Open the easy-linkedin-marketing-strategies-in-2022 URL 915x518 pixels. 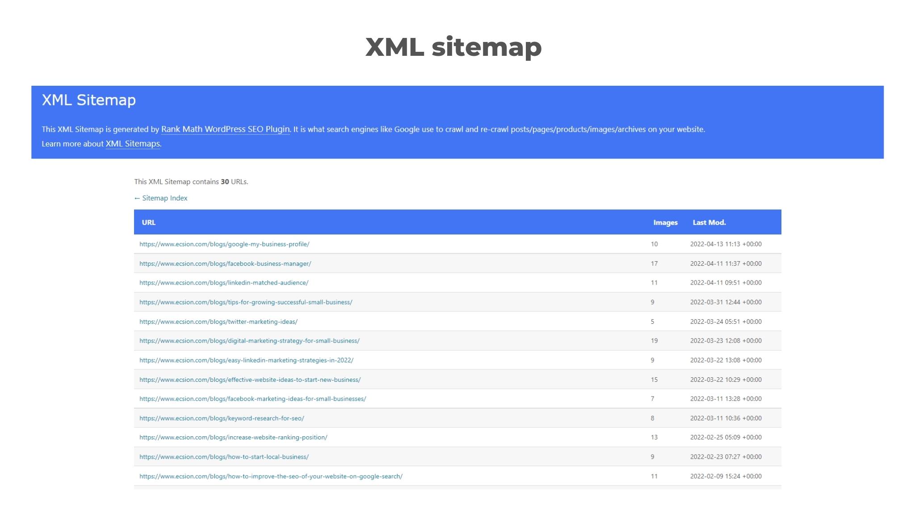(246, 360)
